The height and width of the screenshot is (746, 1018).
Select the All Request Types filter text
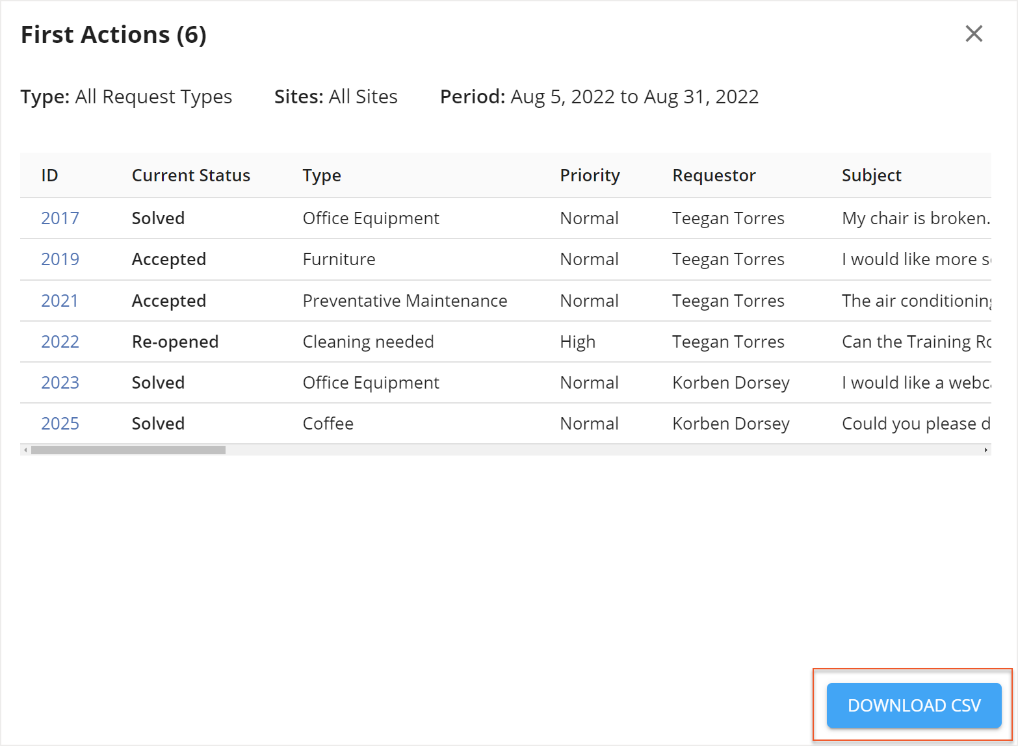(153, 96)
